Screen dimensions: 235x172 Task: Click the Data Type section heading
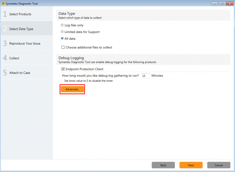point(67,14)
